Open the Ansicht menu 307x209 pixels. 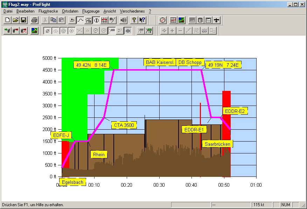[110, 11]
